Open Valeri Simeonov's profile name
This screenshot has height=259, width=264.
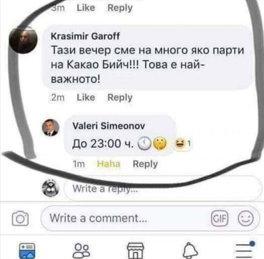pos(109,126)
